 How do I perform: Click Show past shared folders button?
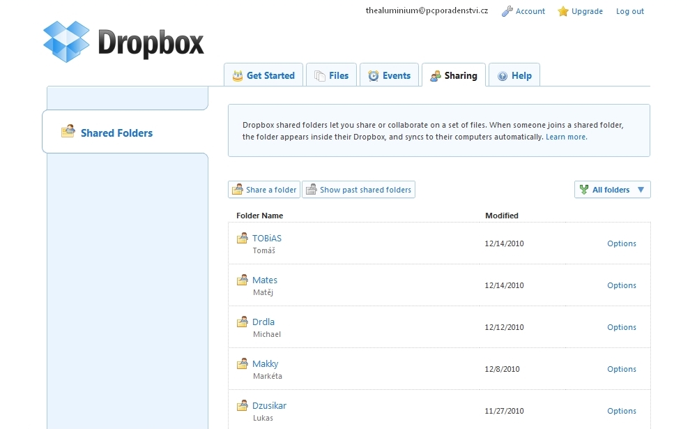click(x=359, y=190)
